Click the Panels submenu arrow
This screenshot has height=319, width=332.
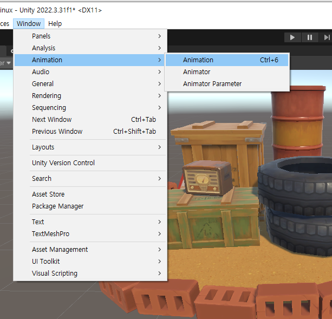click(x=160, y=36)
